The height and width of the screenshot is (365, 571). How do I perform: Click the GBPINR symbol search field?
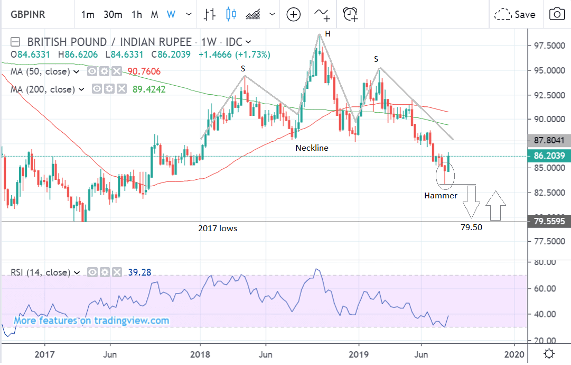(x=32, y=15)
